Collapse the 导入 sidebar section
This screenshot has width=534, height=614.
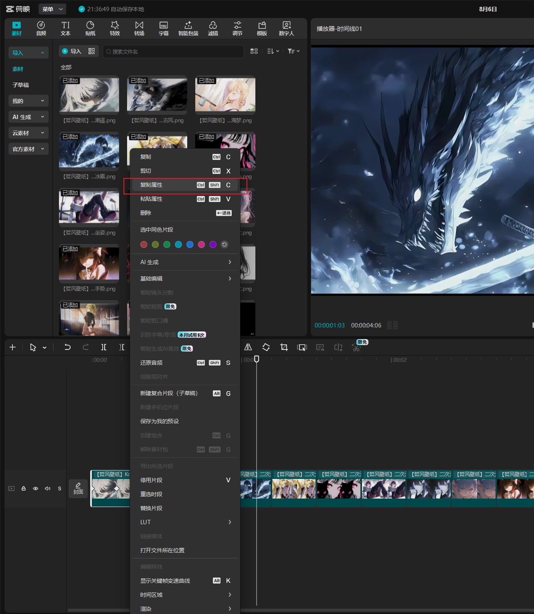(x=28, y=53)
